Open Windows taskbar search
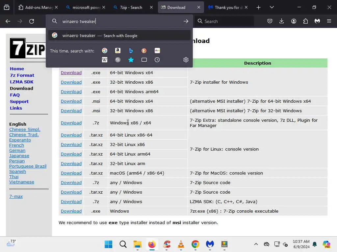337x252 pixels. point(123,244)
